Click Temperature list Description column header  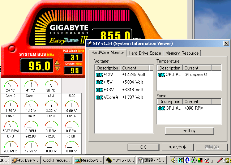pos(170,68)
